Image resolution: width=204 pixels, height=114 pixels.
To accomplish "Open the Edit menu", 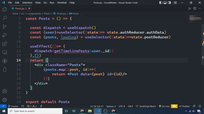I will pyautogui.click(x=17, y=3).
